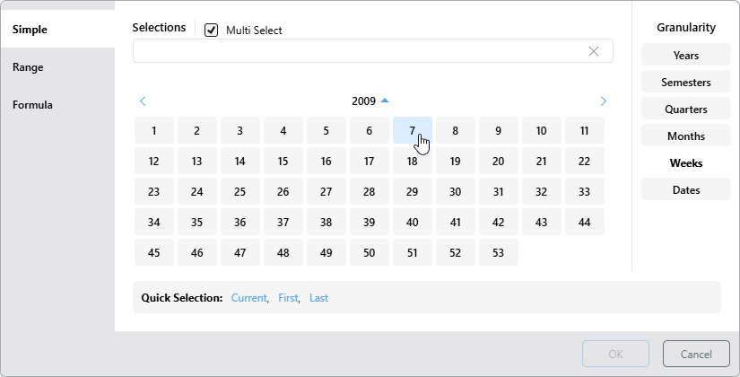Set granularity to Years
This screenshot has width=740, height=377.
685,56
